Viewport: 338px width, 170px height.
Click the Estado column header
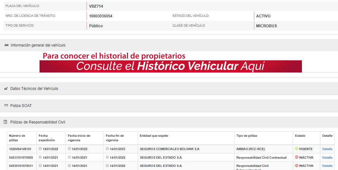point(300,136)
